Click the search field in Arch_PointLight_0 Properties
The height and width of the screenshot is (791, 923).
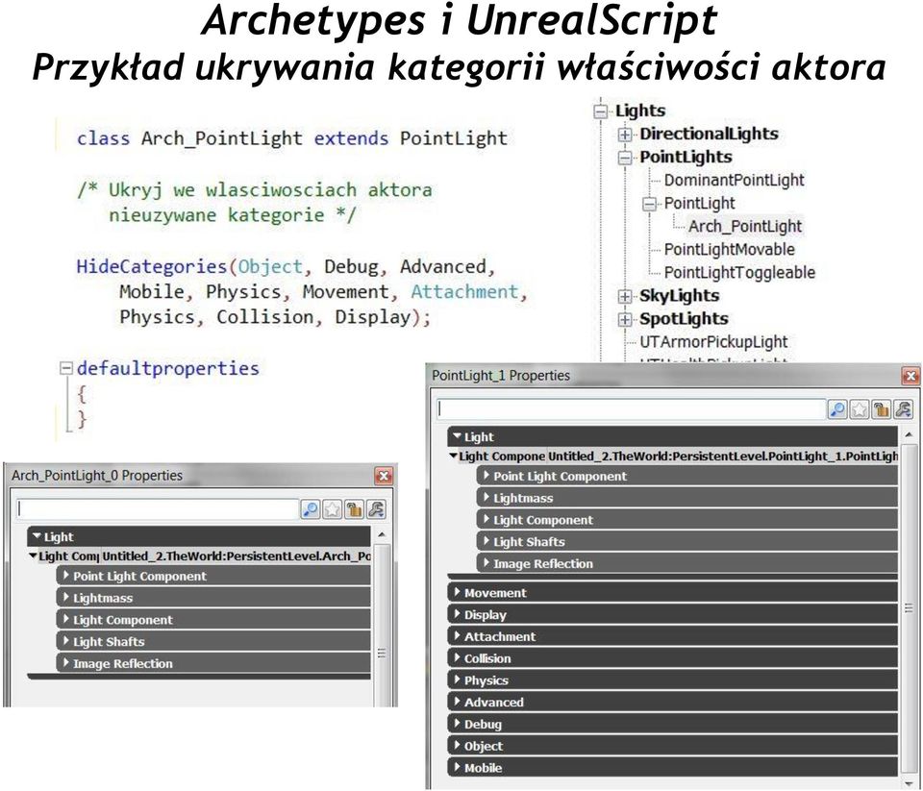[158, 509]
